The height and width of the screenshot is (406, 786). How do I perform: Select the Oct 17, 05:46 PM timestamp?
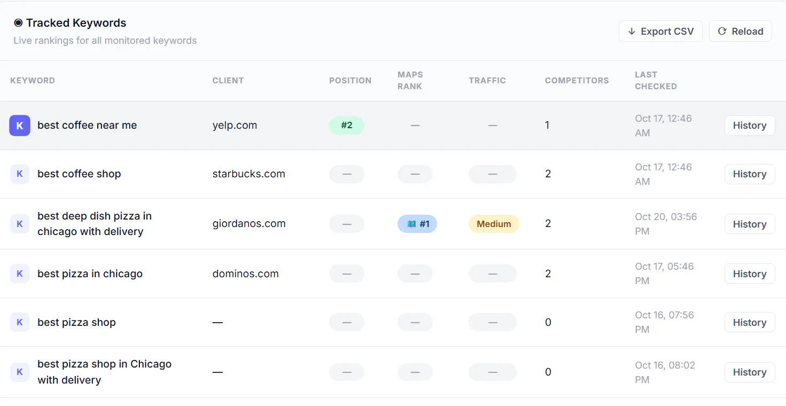coord(664,274)
